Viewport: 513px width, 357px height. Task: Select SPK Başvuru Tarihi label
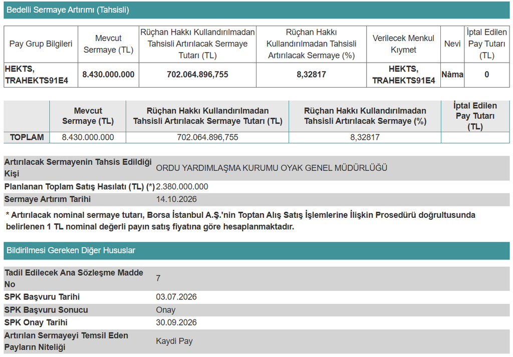pyautogui.click(x=42, y=297)
